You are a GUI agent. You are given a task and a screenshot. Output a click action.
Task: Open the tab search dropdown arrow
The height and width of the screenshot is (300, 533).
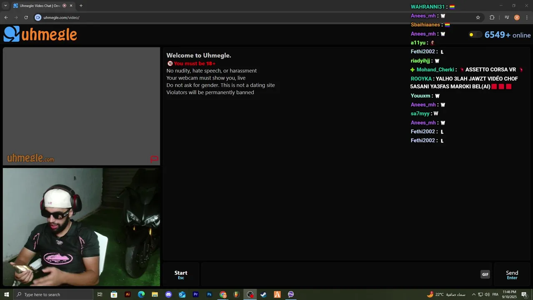[5, 5]
